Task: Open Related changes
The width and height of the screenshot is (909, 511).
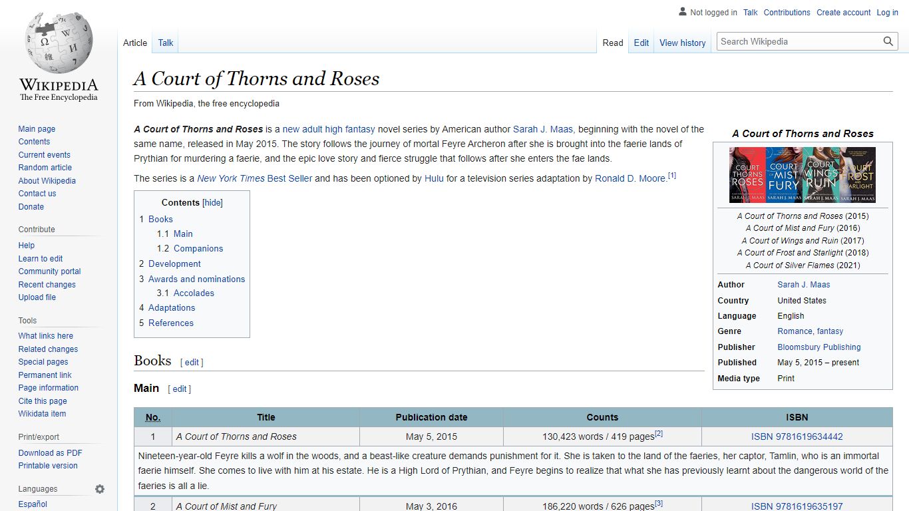Action: (x=48, y=349)
